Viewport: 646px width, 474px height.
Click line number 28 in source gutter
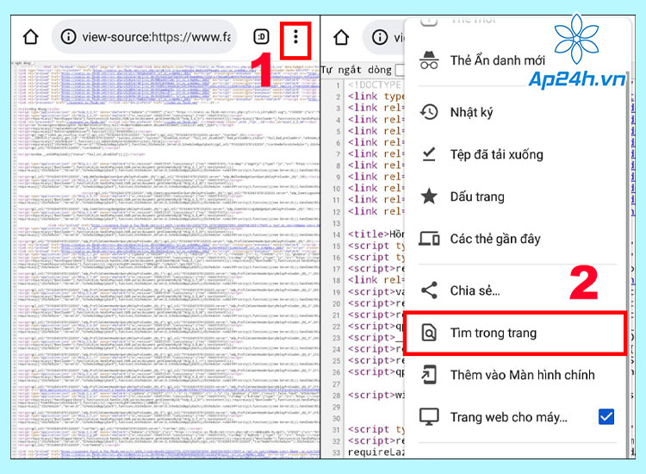tap(336, 396)
